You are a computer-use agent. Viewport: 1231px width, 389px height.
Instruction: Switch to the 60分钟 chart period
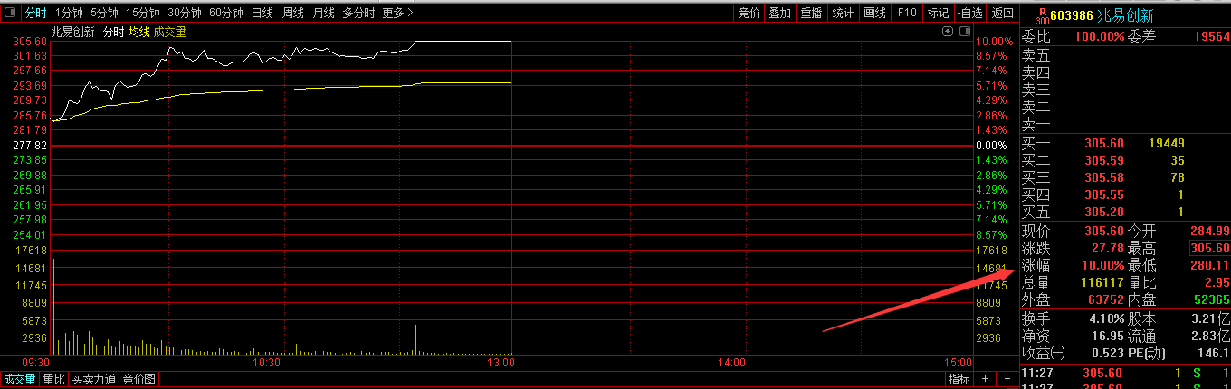[x=226, y=13]
